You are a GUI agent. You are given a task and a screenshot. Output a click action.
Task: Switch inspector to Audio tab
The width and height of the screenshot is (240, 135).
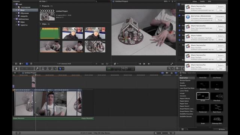click(202, 1)
